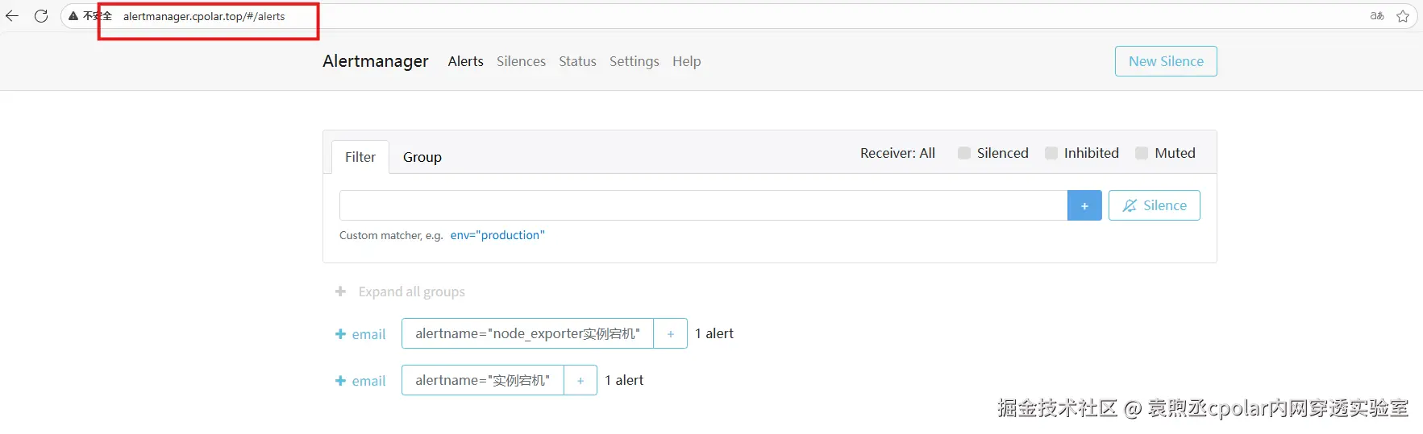Toggle the Inhibited checkbox
Viewport: 1423px width, 434px height.
pos(1051,153)
